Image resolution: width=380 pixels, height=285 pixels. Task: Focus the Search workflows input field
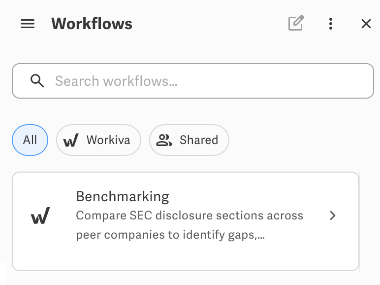(x=193, y=81)
